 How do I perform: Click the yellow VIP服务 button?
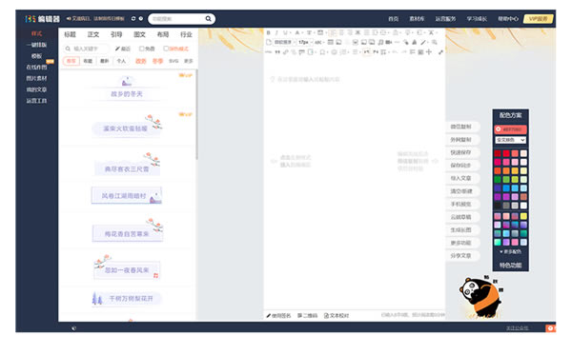coord(539,19)
